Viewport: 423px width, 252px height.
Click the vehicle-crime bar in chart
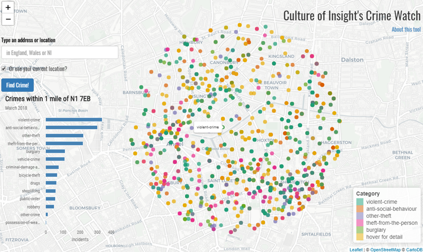[55, 159]
